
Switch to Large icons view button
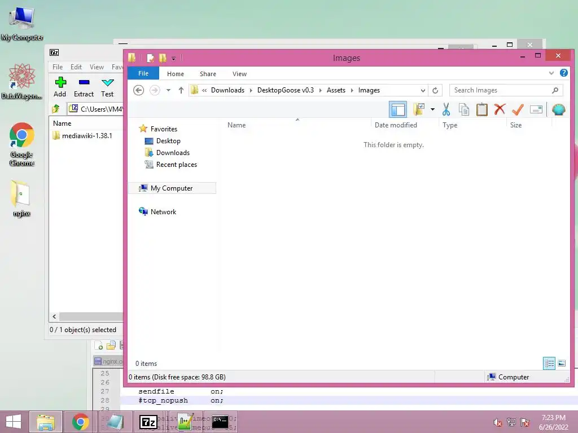(562, 364)
